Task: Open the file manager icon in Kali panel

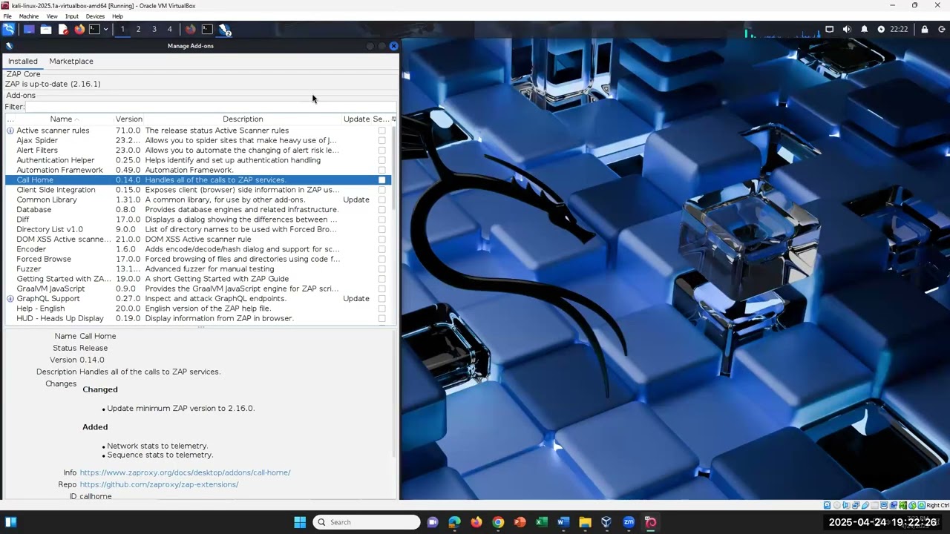Action: 46,29
